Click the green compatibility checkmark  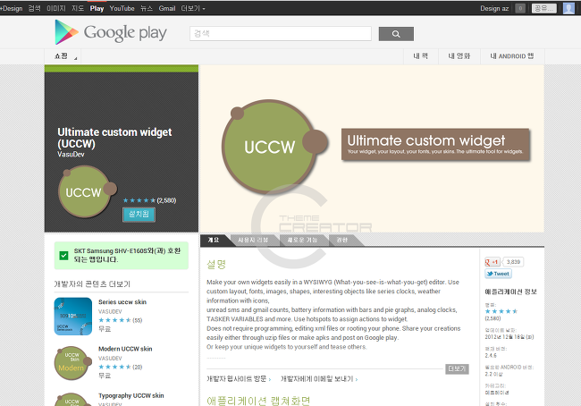tap(63, 256)
